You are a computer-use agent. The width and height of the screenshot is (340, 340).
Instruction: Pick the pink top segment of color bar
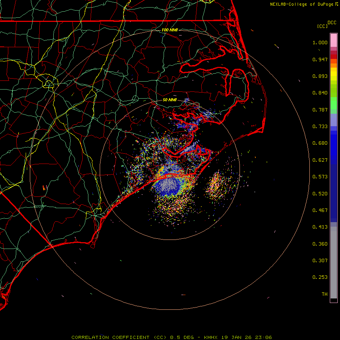pyautogui.click(x=334, y=40)
